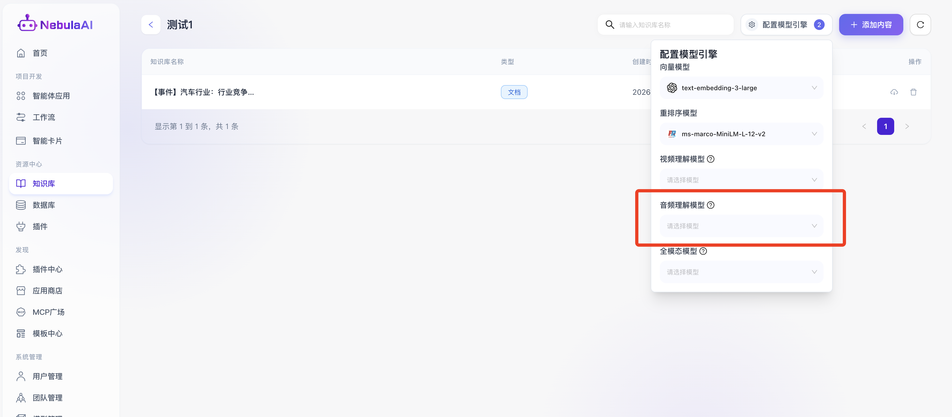
Task: Click the help icon beside 音频理解模型
Action: click(710, 205)
